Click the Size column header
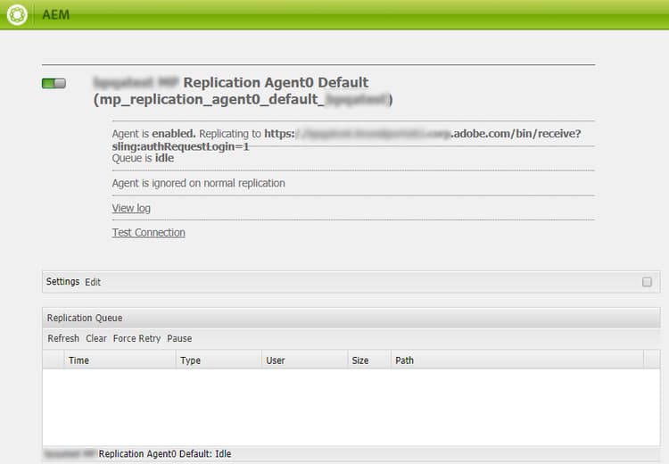The image size is (669, 464). point(360,360)
